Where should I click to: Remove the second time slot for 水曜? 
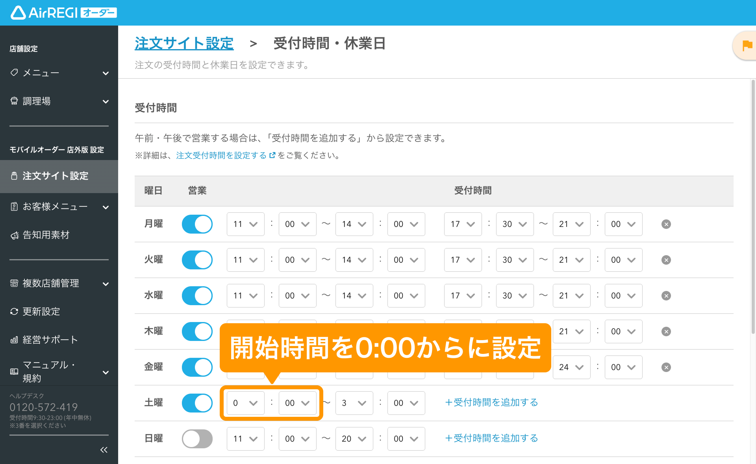coord(666,296)
